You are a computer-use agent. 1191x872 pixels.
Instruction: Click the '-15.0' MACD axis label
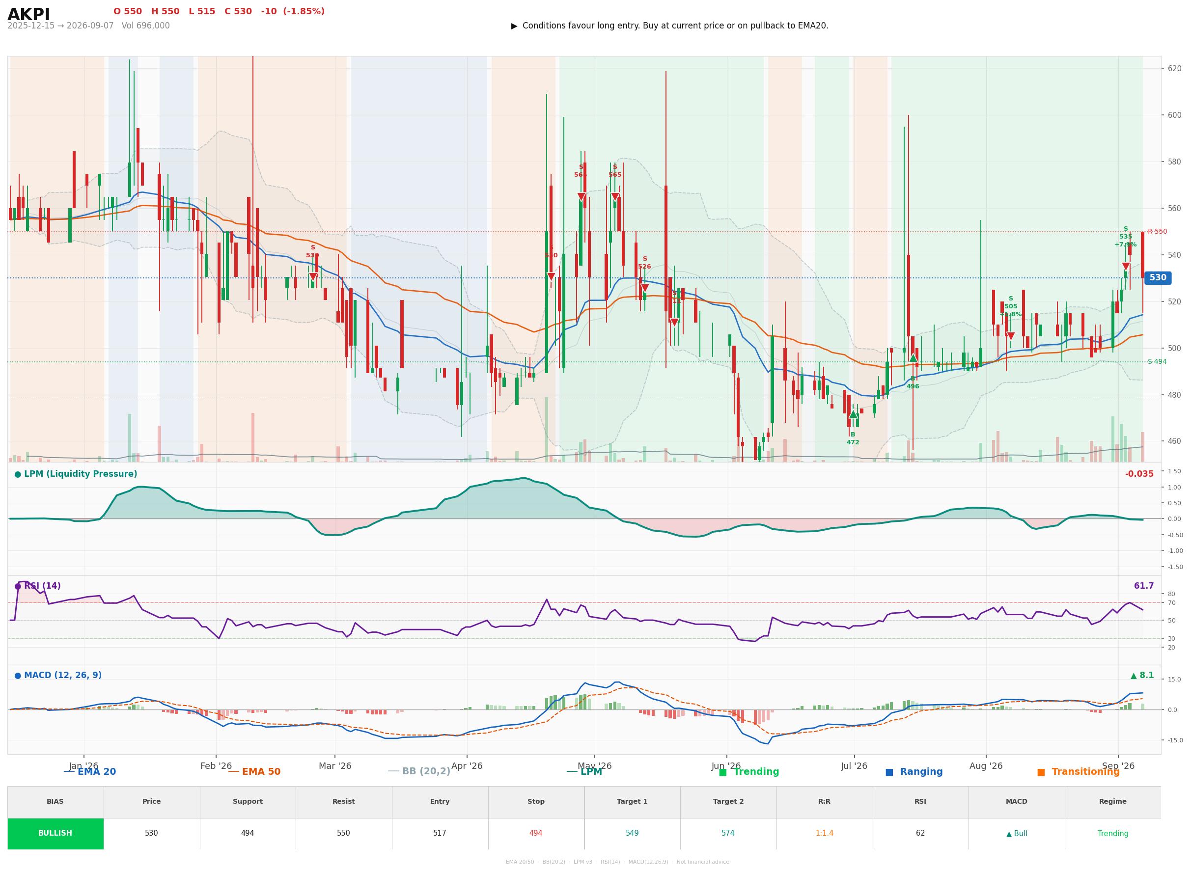point(1175,740)
